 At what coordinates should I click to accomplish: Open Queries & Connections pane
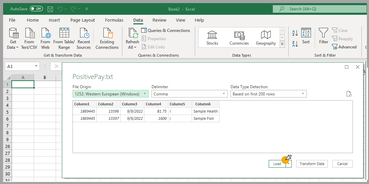click(x=166, y=31)
